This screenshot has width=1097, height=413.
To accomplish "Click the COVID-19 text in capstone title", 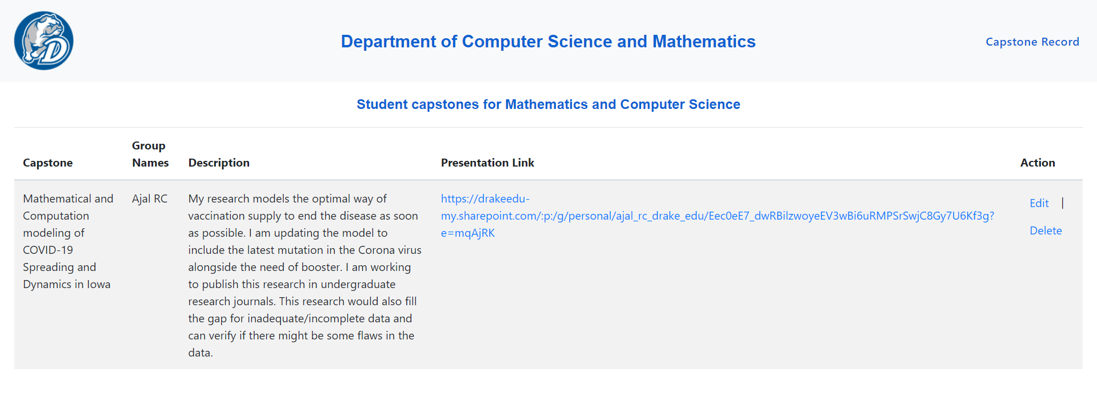I will (x=48, y=250).
